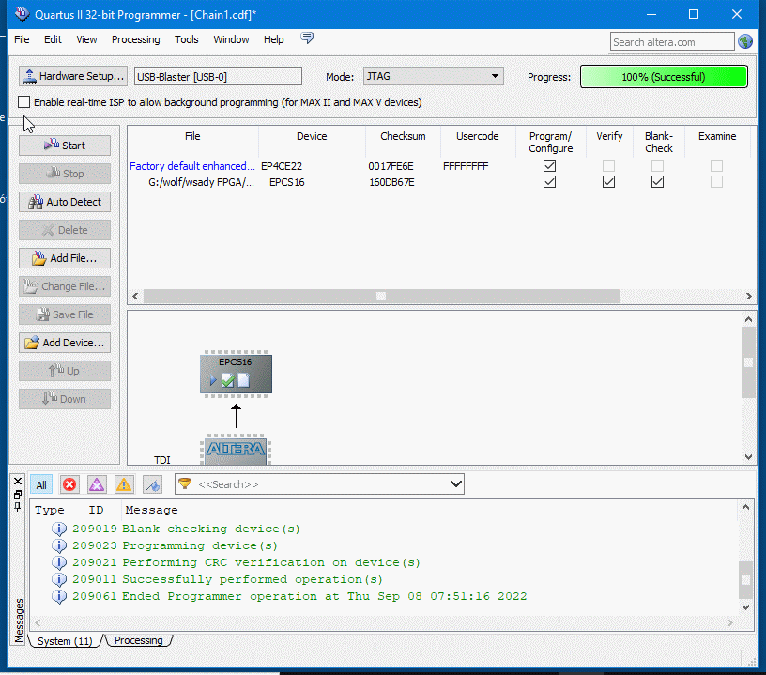Open the Processing menu

tap(135, 39)
